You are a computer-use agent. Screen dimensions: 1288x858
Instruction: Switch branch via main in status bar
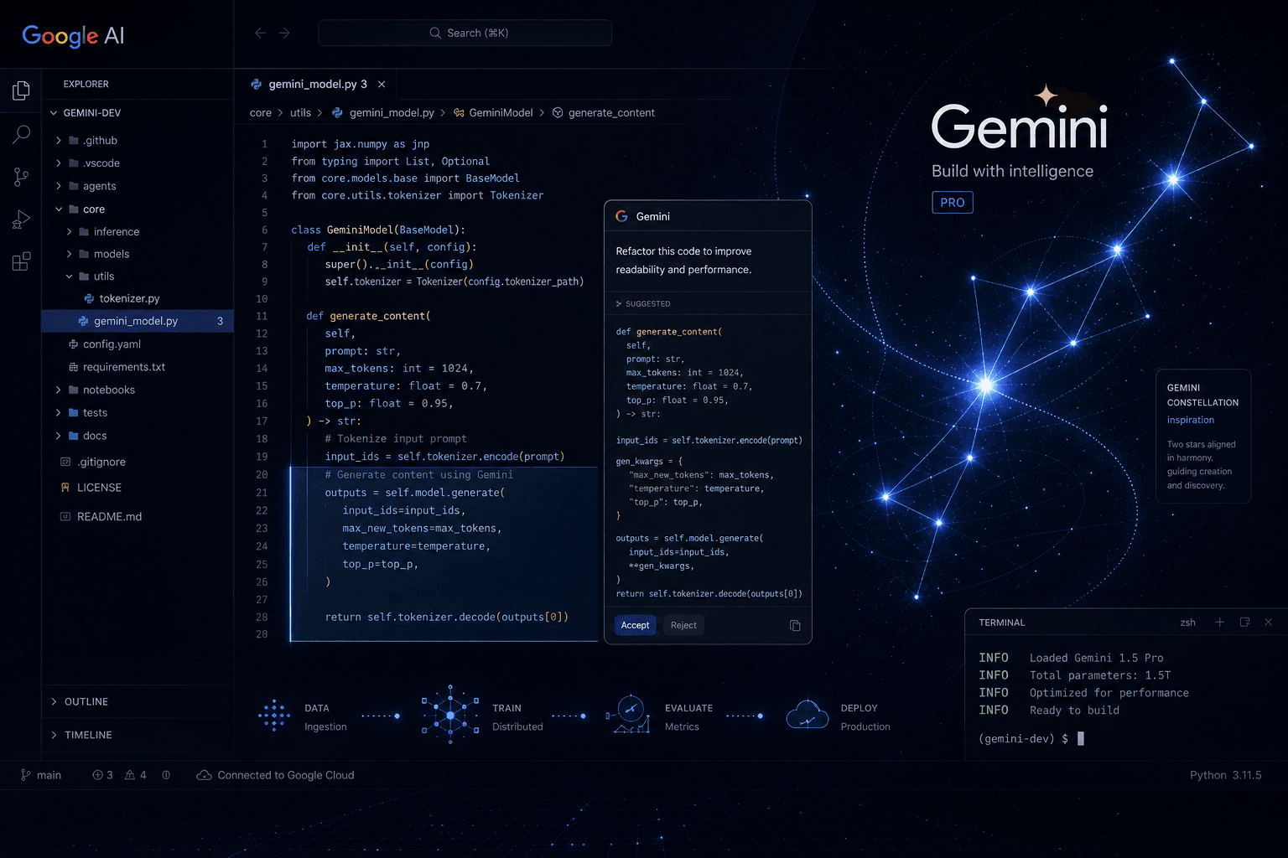click(x=41, y=775)
